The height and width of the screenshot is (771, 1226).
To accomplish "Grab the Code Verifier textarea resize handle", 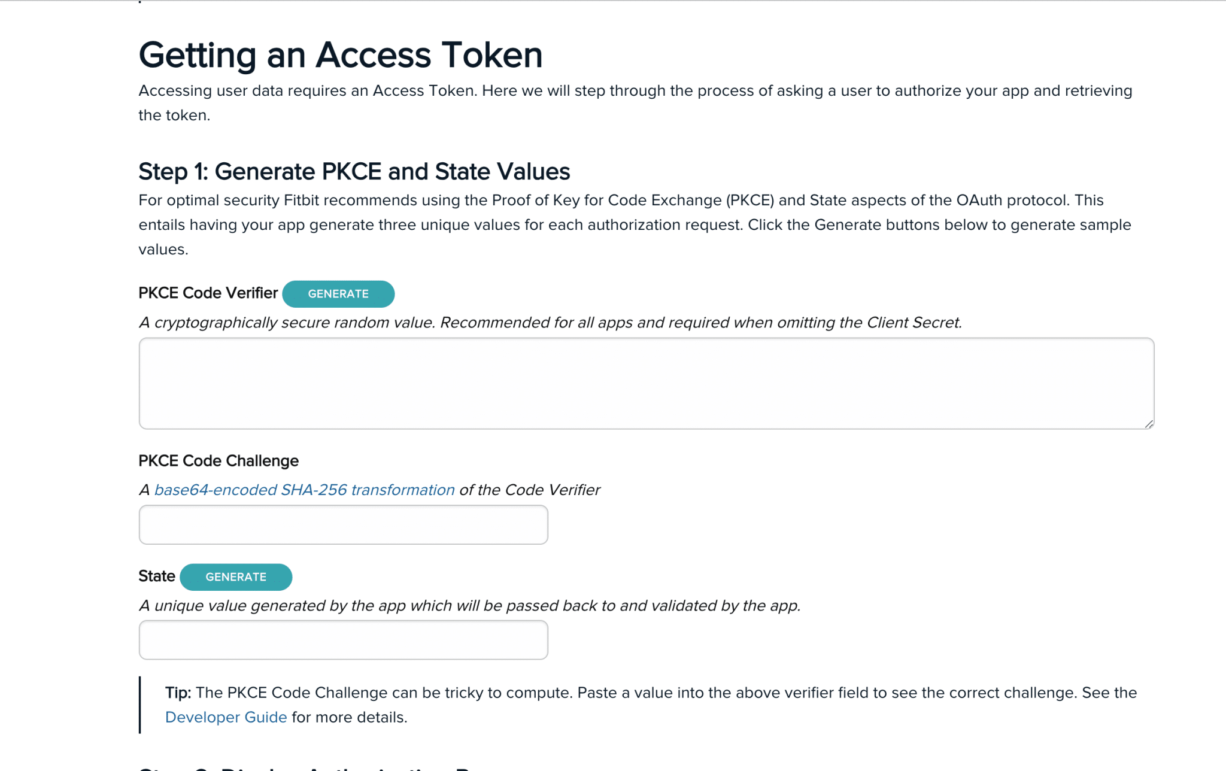I will pyautogui.click(x=1149, y=424).
